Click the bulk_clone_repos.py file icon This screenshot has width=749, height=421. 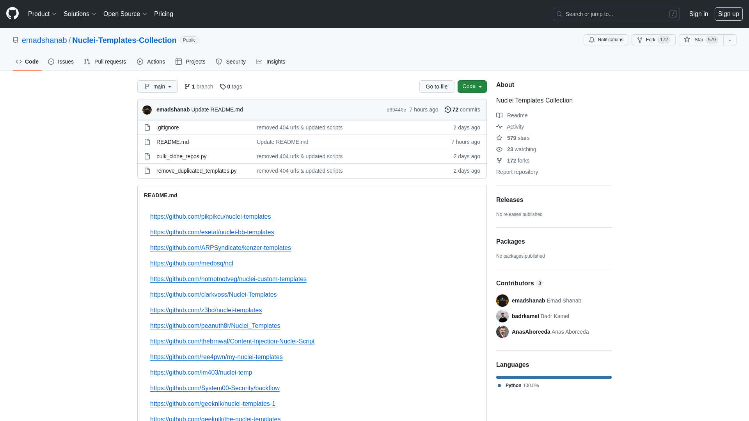click(x=147, y=156)
